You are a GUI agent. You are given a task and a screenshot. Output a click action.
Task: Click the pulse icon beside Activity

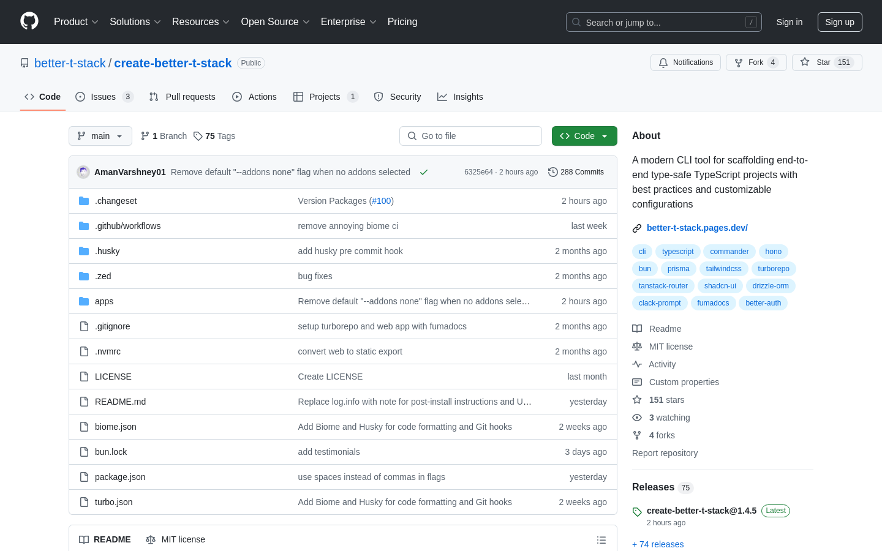pyautogui.click(x=637, y=364)
